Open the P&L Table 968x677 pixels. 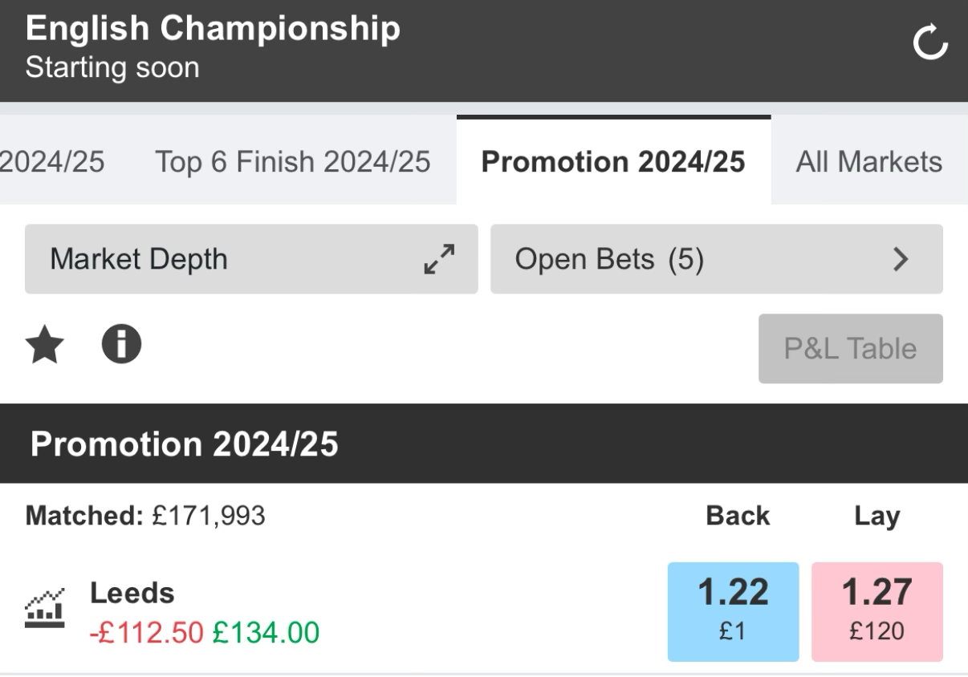[x=850, y=349]
